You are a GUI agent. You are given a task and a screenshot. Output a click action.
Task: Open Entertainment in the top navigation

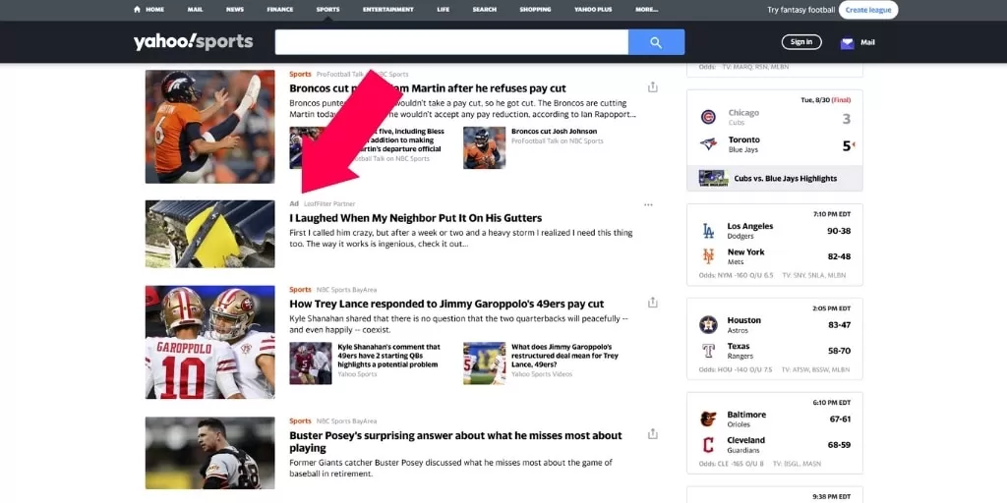387,10
